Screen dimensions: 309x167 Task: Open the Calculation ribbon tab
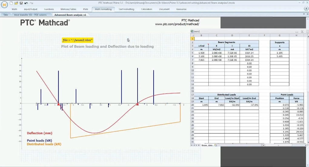(x=147, y=9)
